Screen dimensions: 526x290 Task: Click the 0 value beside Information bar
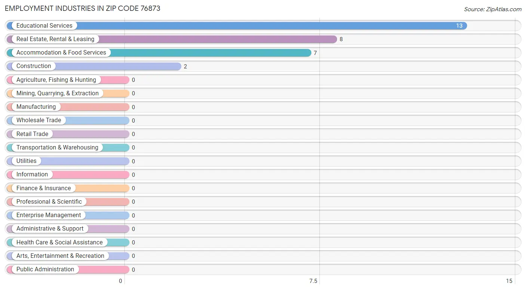tap(133, 175)
